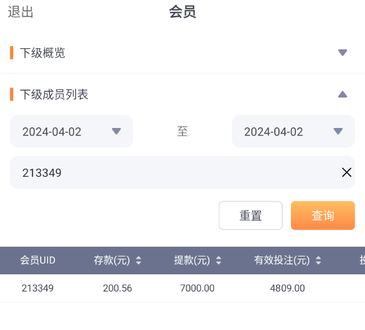Click the 退出 exit link

[x=21, y=13]
